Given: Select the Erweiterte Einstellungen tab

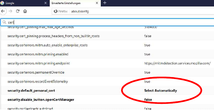Looking at the screenshot, I should click(70, 3).
